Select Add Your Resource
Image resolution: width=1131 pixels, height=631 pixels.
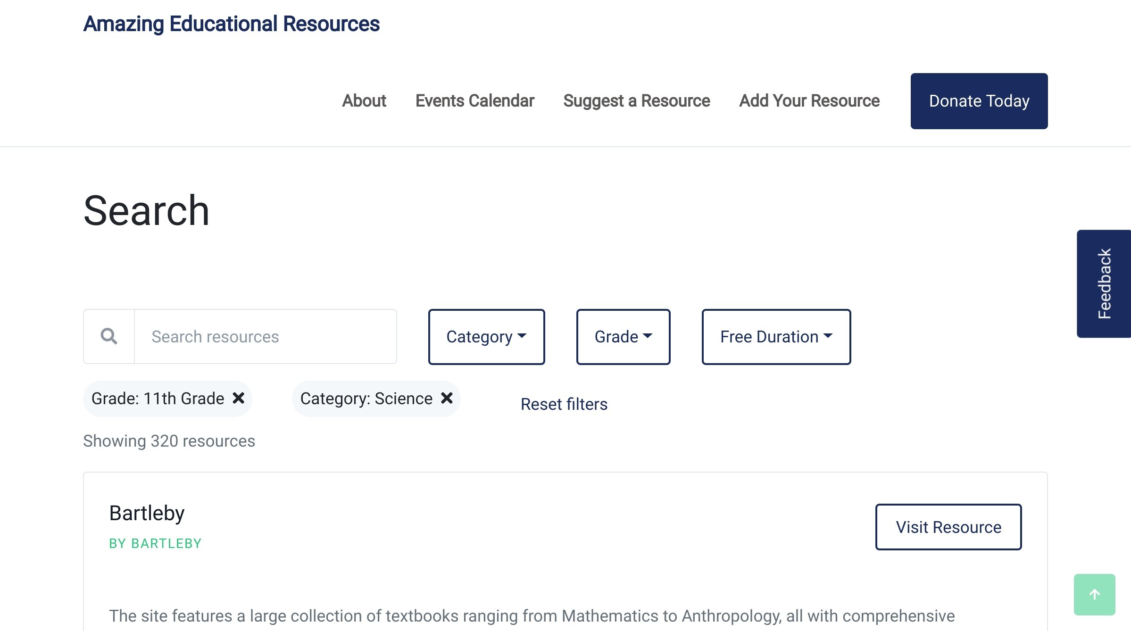pos(808,101)
